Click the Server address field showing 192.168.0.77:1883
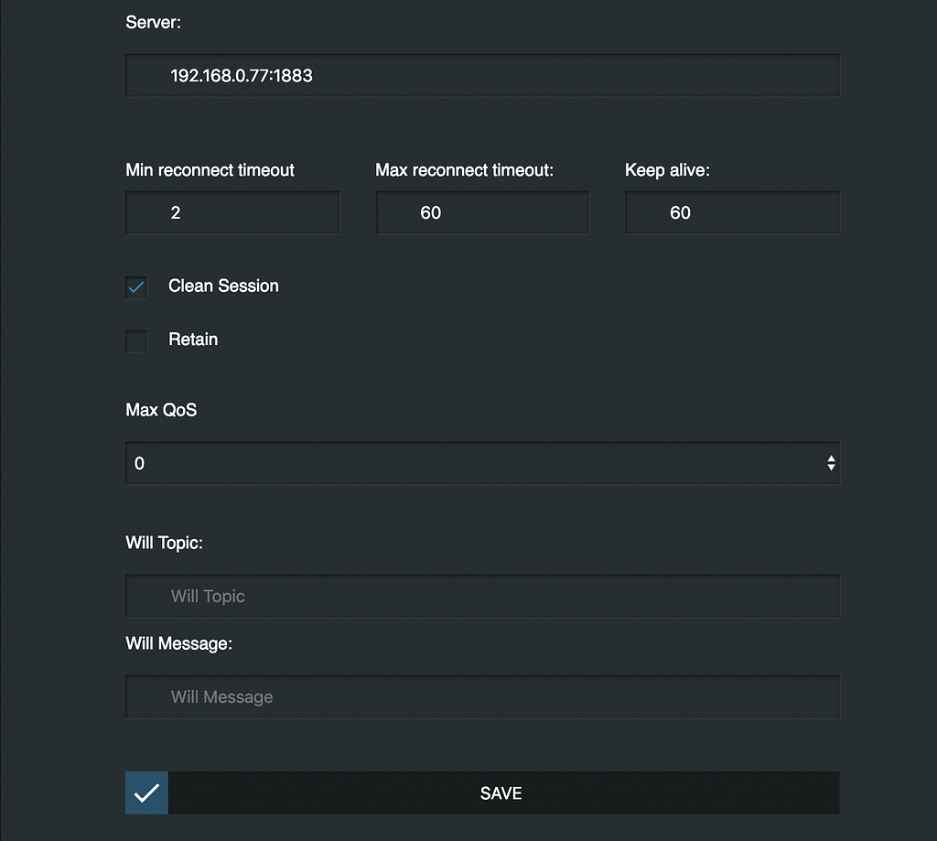This screenshot has height=841, width=937. [482, 75]
